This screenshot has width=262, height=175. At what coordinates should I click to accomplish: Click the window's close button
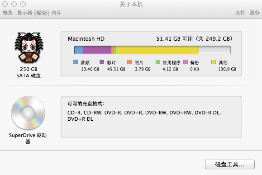5,4
